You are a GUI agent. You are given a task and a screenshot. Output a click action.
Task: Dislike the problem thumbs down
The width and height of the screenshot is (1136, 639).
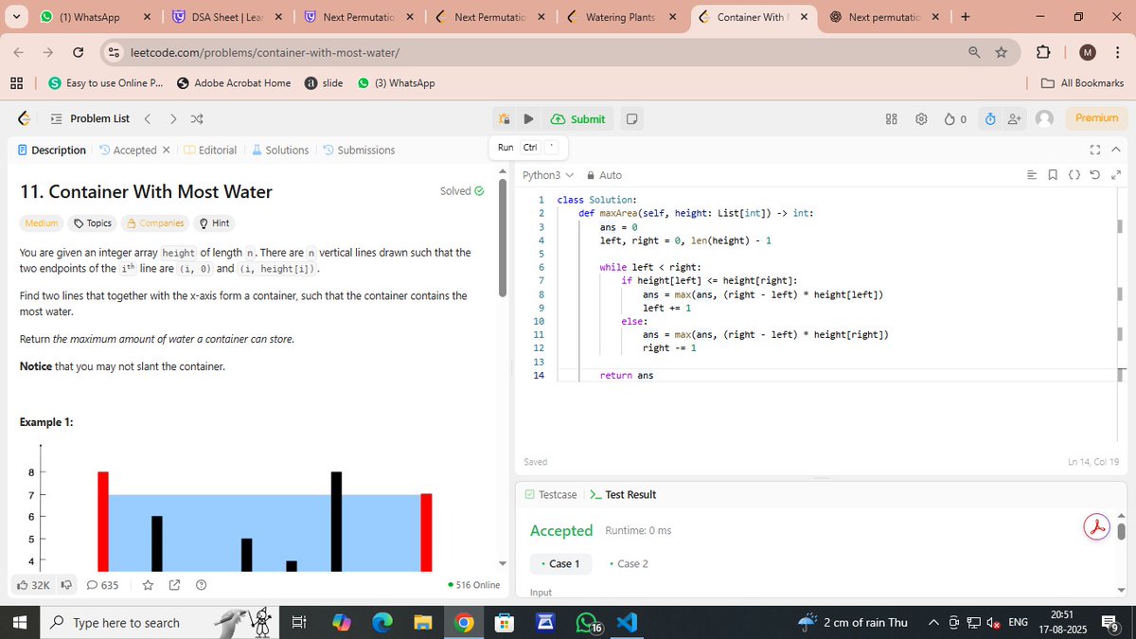(66, 585)
